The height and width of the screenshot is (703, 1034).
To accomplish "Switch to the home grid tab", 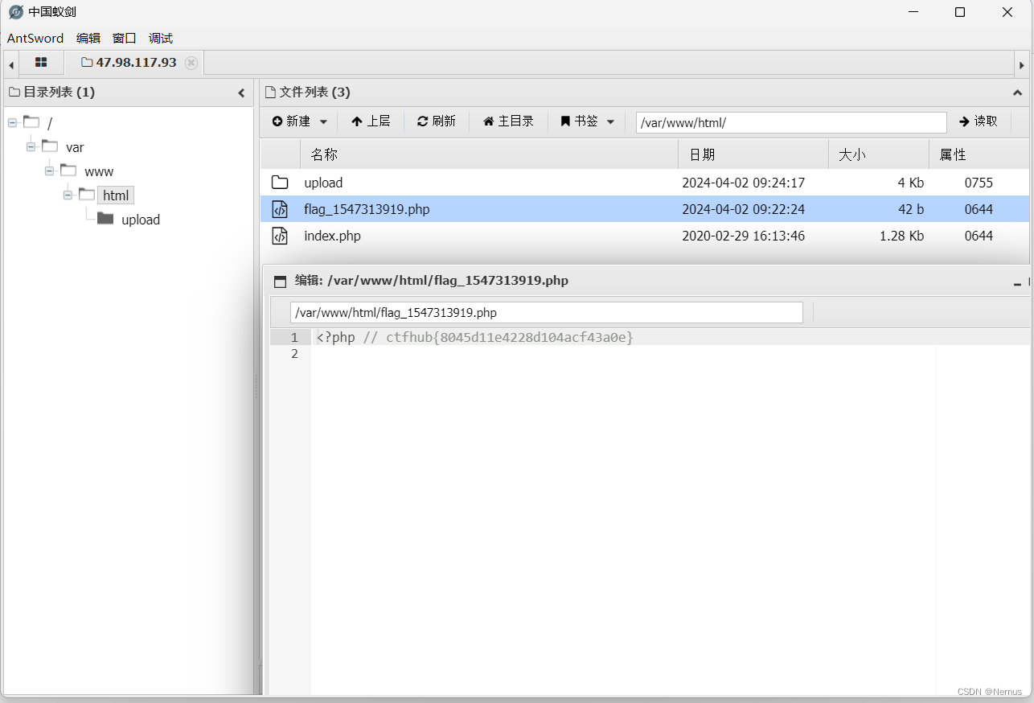I will (x=41, y=63).
